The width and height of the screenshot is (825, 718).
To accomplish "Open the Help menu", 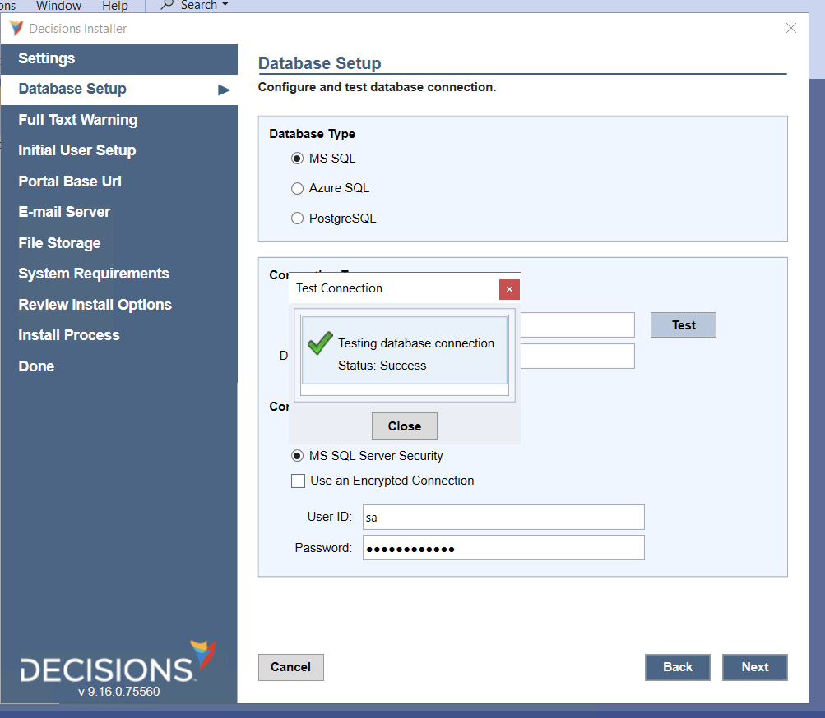I will [x=114, y=6].
